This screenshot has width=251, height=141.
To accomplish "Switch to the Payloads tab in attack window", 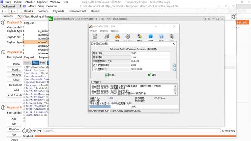I will point(58,11).
